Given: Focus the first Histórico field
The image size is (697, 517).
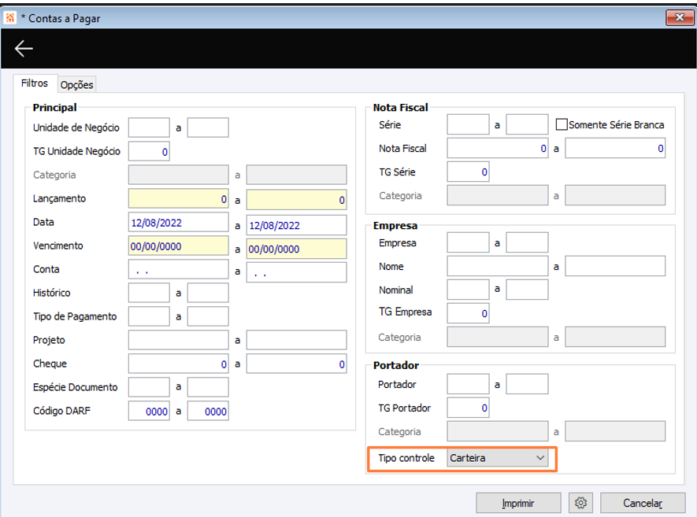Looking at the screenshot, I should (x=149, y=293).
